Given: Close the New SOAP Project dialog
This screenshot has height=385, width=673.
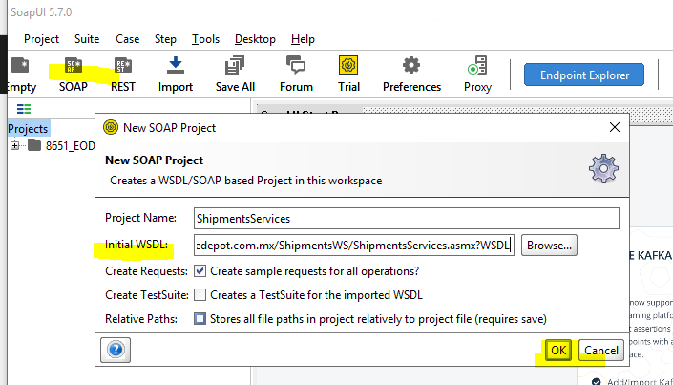Looking at the screenshot, I should [x=615, y=127].
